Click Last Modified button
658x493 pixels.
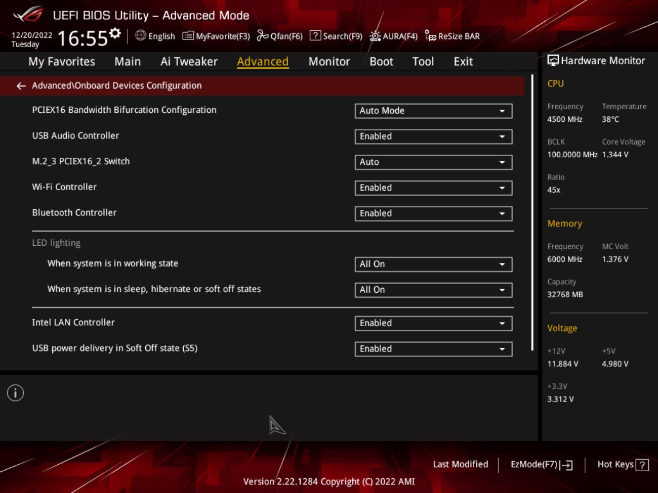tap(461, 464)
